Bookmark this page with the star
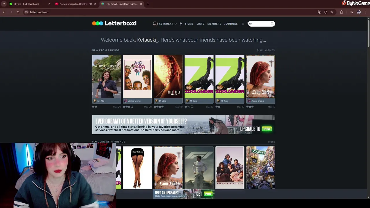 [332, 12]
